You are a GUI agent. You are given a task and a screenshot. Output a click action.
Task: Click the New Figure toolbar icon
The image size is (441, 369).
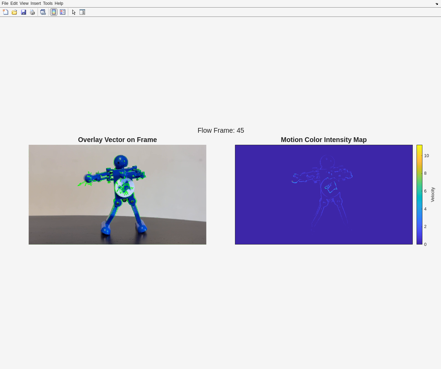(6, 12)
